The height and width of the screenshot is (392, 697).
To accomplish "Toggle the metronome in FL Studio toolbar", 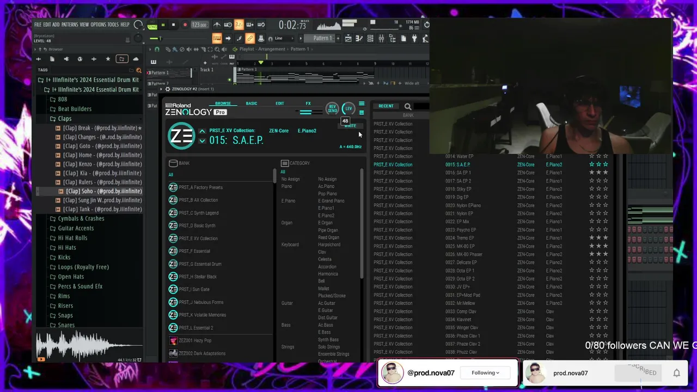I will pos(217,24).
